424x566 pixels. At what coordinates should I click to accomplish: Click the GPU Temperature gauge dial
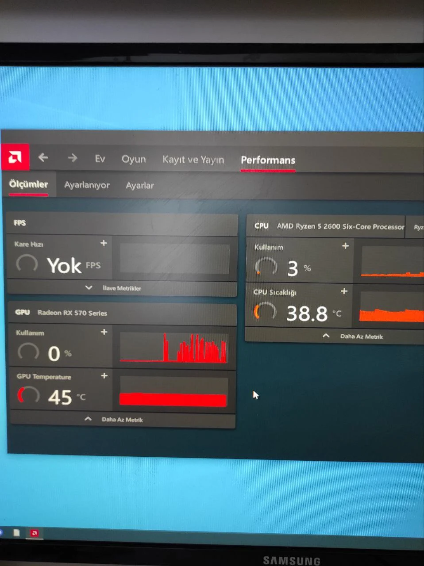pos(28,395)
